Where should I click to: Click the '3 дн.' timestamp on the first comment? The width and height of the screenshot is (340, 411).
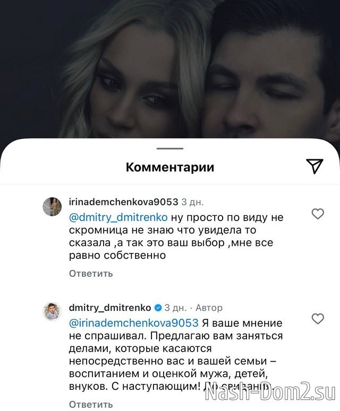pyautogui.click(x=193, y=202)
